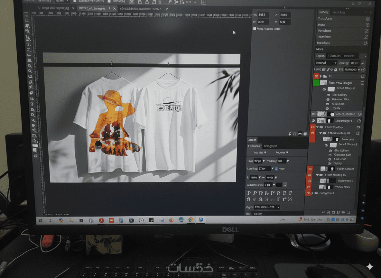Click the fractions 1/3 icon
The height and width of the screenshot is (278, 381).
[x=290, y=199]
